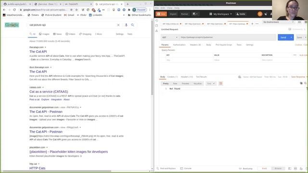Search the response body icon
Image resolution: width=308 pixels, height=173 pixels.
tap(306, 83)
